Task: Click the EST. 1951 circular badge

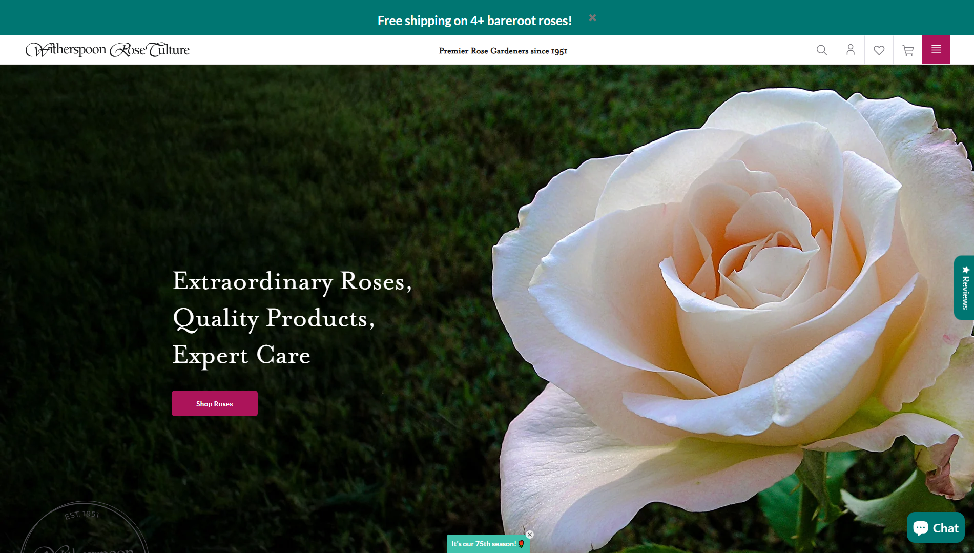Action: click(85, 528)
